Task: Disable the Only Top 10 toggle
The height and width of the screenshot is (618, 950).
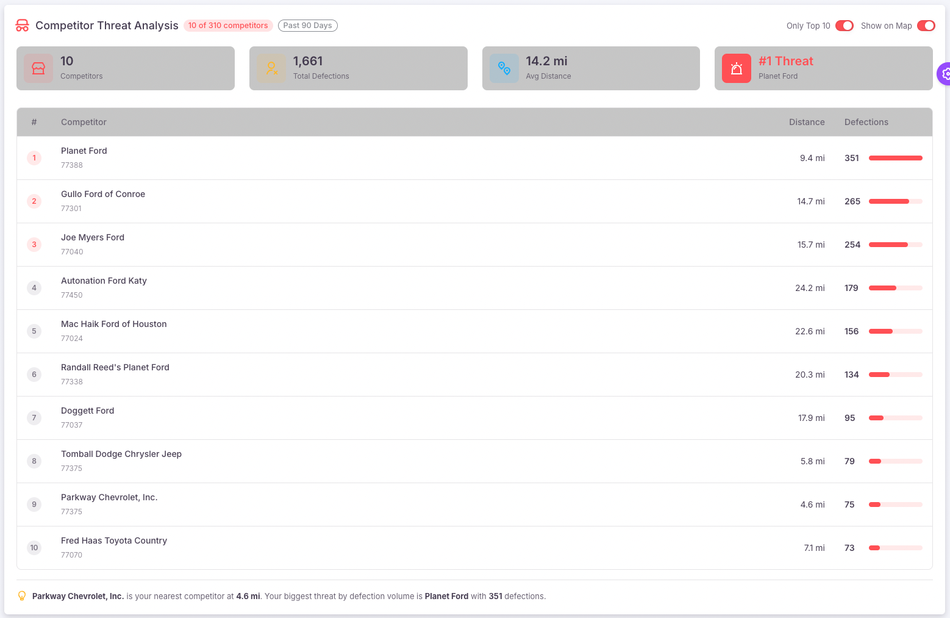Action: (x=845, y=26)
